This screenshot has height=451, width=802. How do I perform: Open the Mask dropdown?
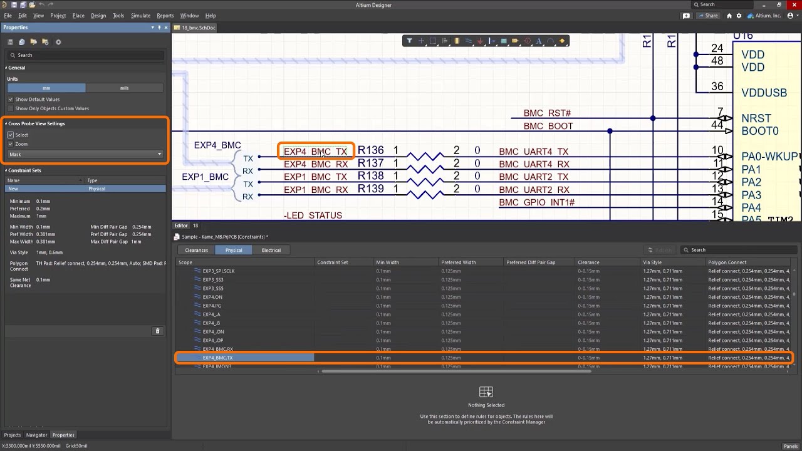pyautogui.click(x=85, y=154)
